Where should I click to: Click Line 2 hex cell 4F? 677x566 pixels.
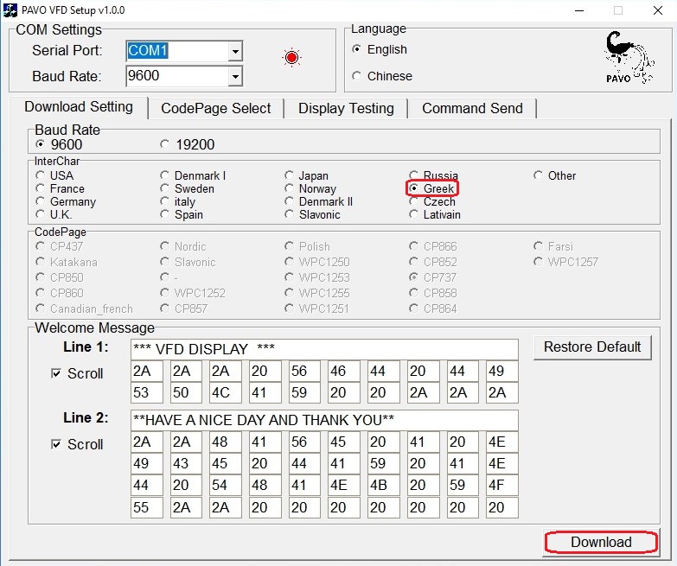point(502,486)
